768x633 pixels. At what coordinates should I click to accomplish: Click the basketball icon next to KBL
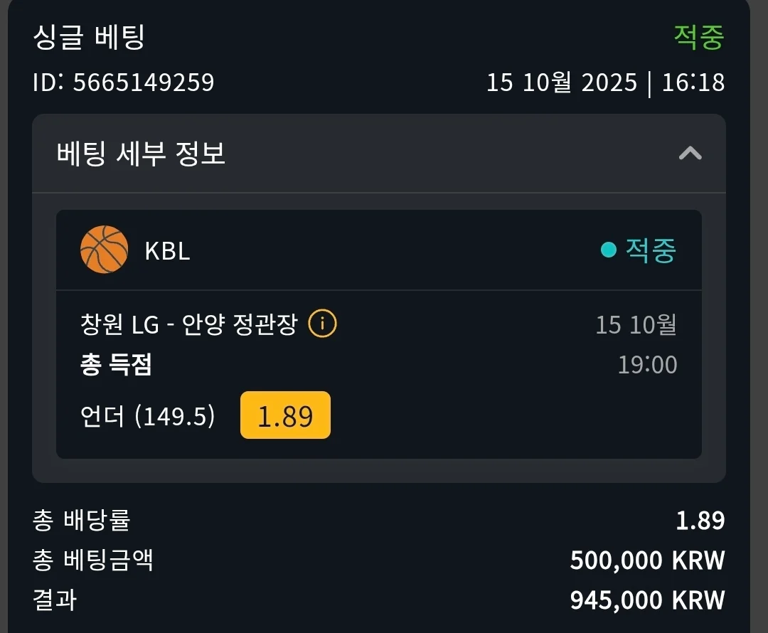(104, 250)
